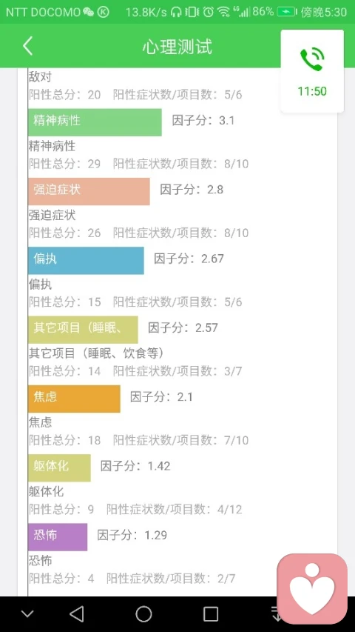Tap 因子分：3.1 score label
The height and width of the screenshot is (632, 355).
click(x=203, y=121)
